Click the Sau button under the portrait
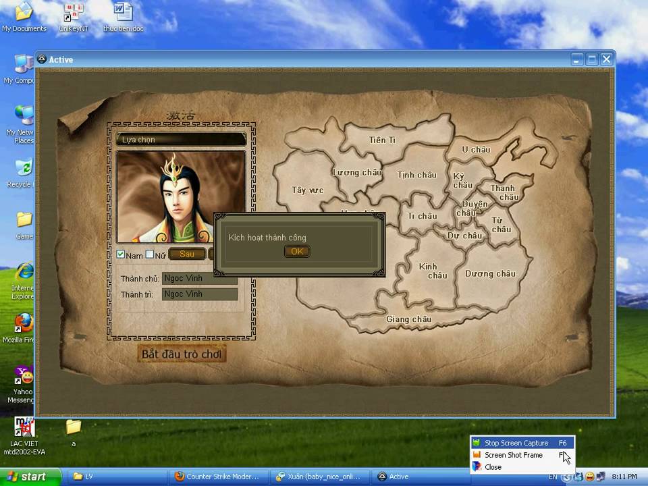Image resolution: width=648 pixels, height=486 pixels. (x=187, y=254)
